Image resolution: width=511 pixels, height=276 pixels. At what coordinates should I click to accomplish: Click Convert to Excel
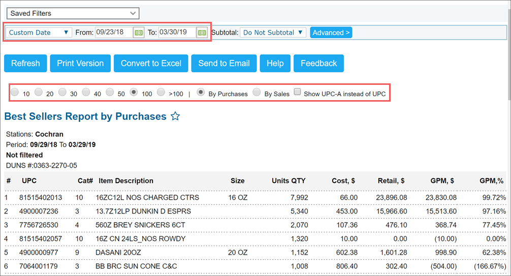click(151, 64)
